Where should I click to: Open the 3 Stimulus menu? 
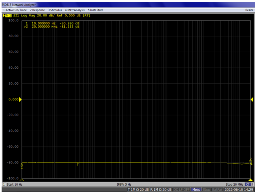tap(55, 10)
